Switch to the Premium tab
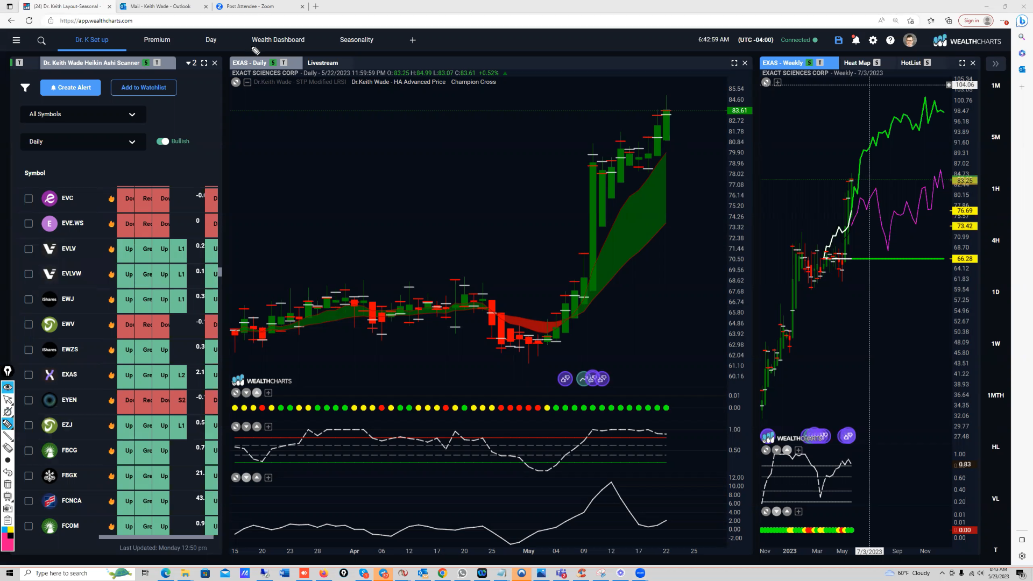The height and width of the screenshot is (581, 1033). click(157, 40)
